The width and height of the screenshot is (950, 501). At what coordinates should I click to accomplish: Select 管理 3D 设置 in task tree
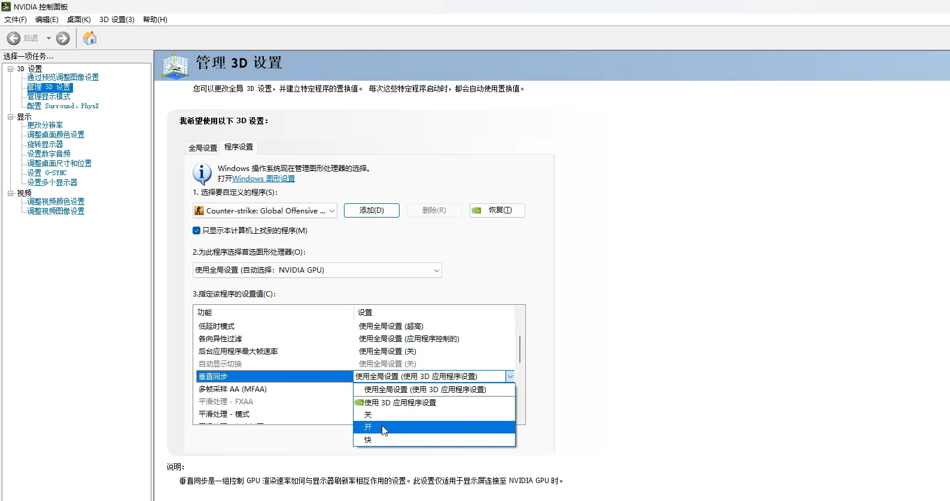point(49,87)
